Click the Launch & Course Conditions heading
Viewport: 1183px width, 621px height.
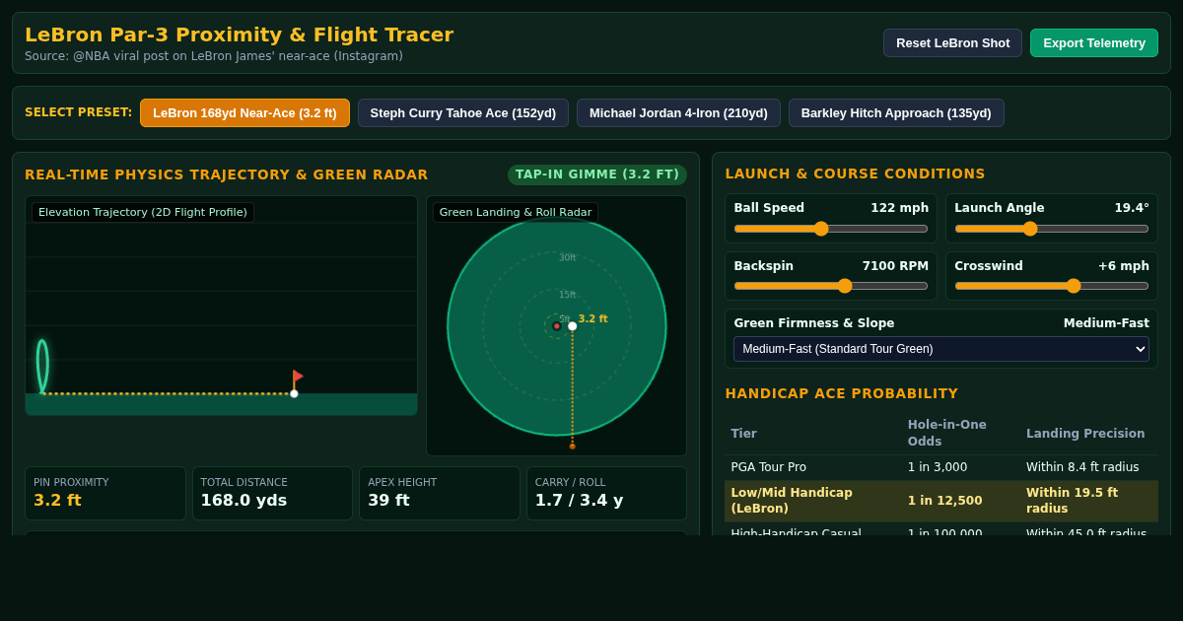coord(855,173)
